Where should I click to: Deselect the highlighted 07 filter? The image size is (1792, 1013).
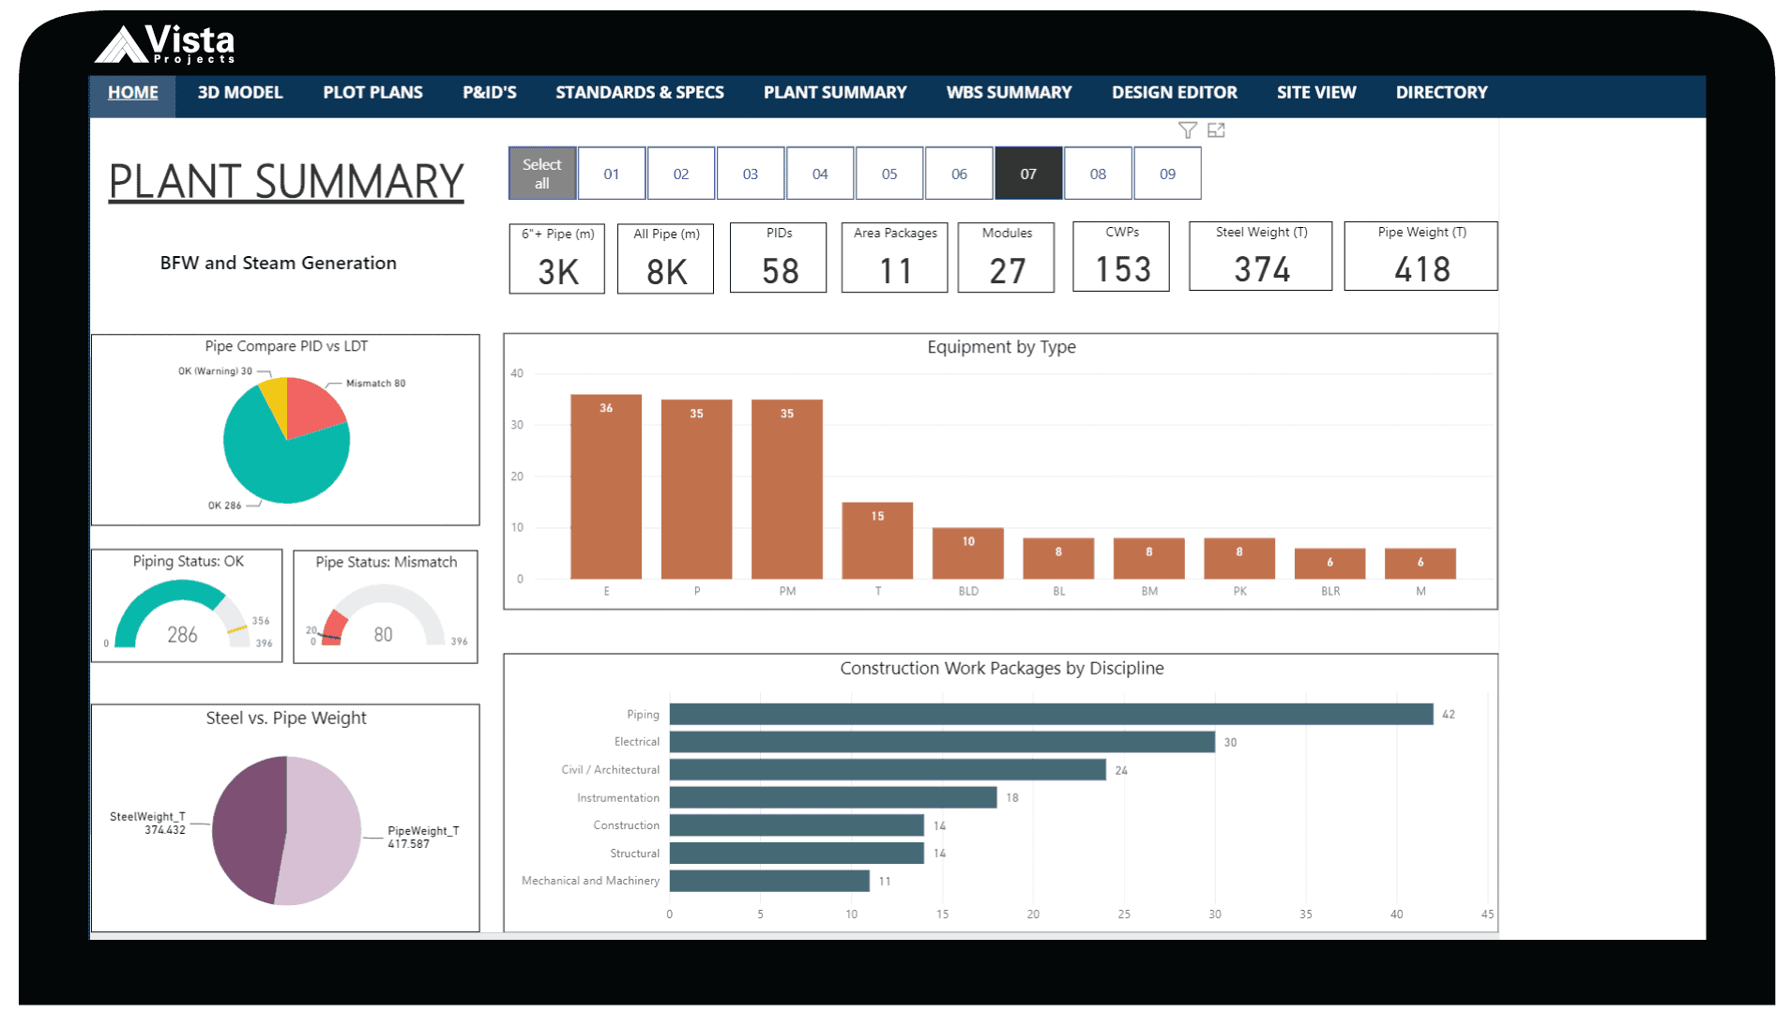click(x=1028, y=173)
